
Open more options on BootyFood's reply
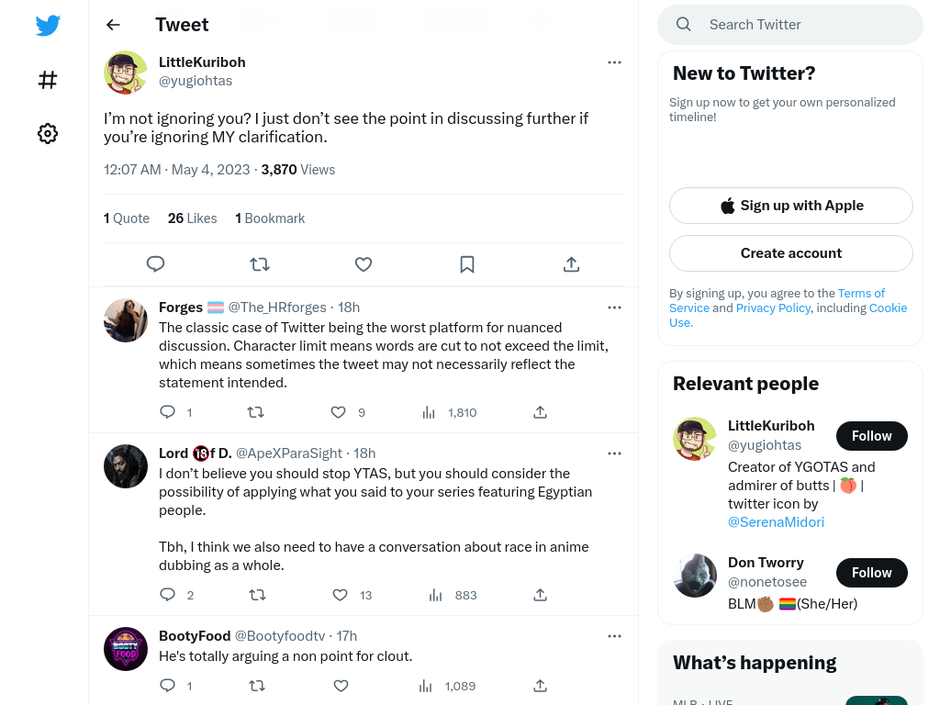point(614,636)
